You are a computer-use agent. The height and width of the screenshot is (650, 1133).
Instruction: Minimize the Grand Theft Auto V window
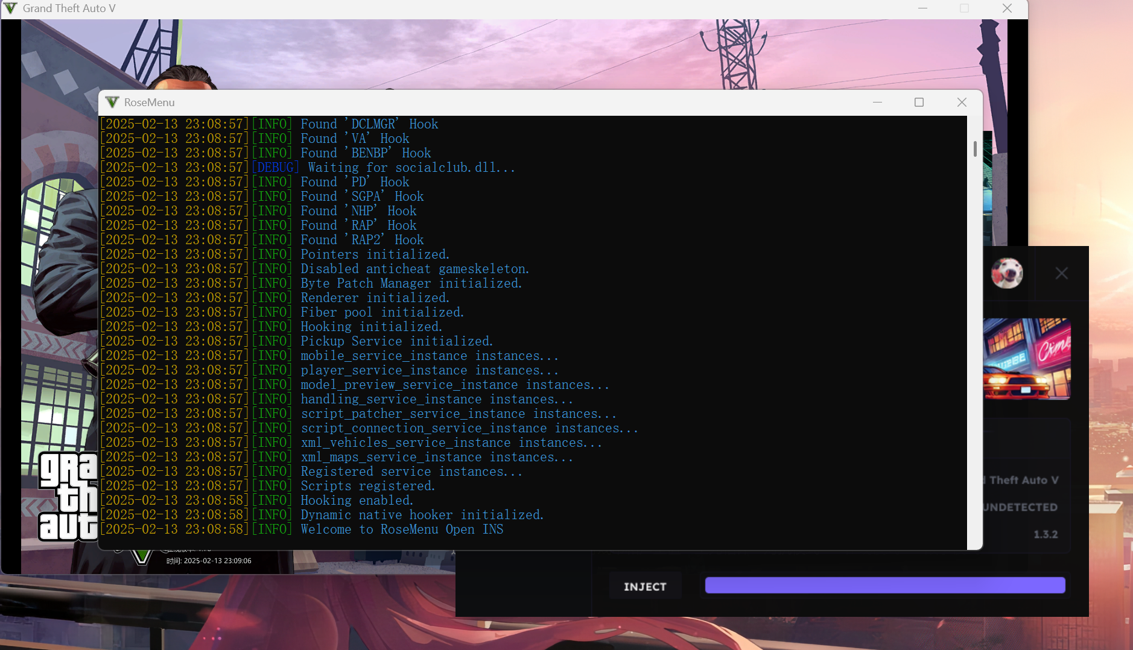(x=922, y=8)
